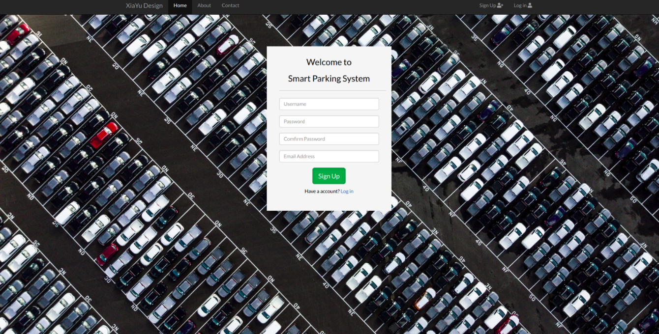659x334 pixels.
Task: Click empty navbar space between Contact and Sign Up
Action: 359,7
